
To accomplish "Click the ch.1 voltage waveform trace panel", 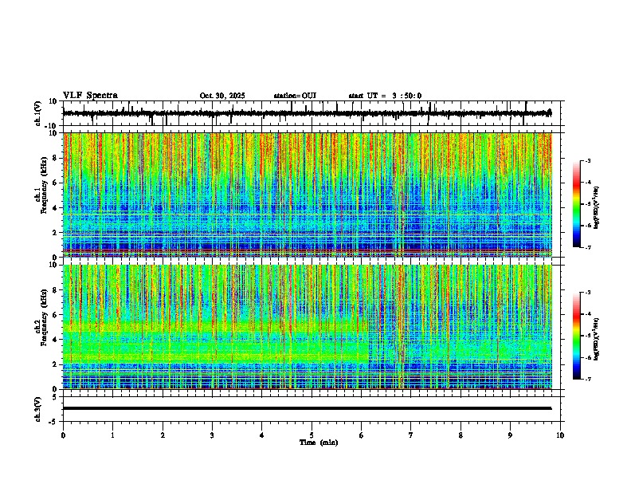I will [313, 113].
